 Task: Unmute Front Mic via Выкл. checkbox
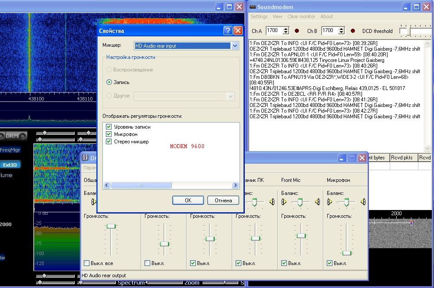[284, 263]
